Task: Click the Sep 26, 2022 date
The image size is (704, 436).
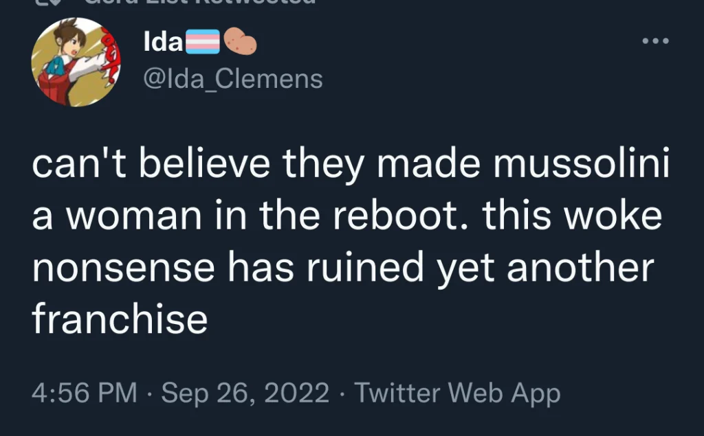Action: click(x=245, y=393)
